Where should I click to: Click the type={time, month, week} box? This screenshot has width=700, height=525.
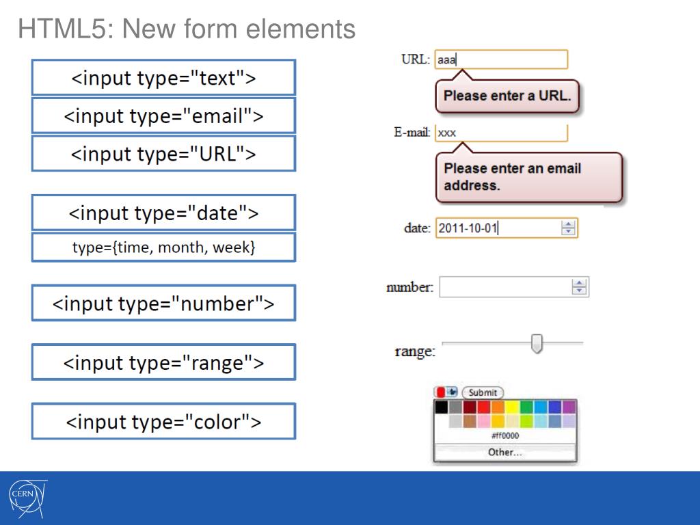tap(163, 247)
